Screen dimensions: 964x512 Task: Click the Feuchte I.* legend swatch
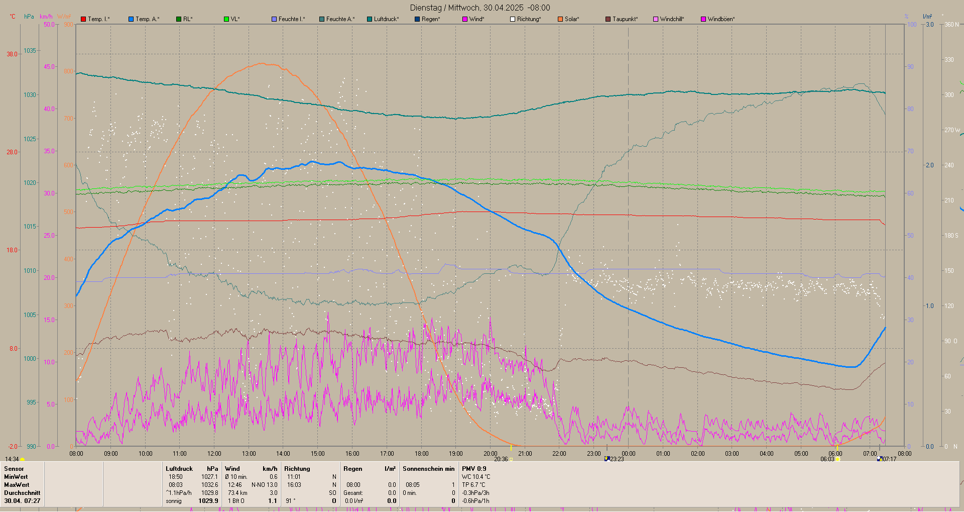274,19
